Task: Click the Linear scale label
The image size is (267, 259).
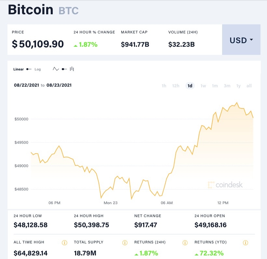Action: pyautogui.click(x=19, y=69)
